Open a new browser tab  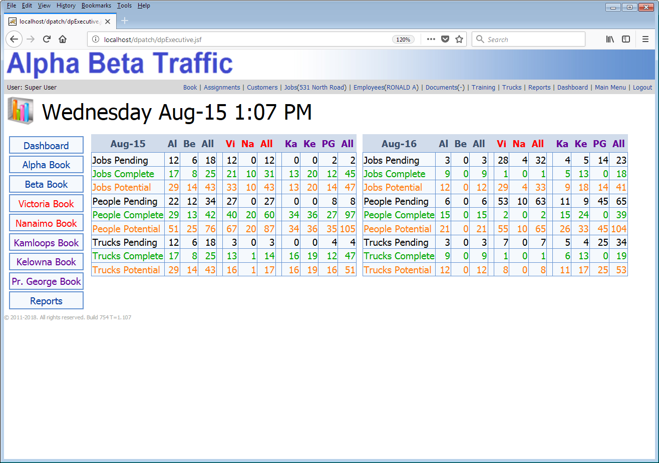point(125,21)
